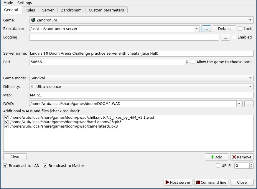Viewport: 257px width, 189px height.
Task: Increase the Port number with up arrow
Action: [187, 61]
